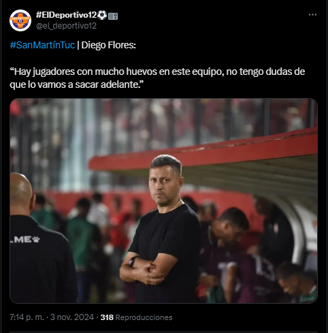Open the #SanMartínTuc hashtag
328x333 pixels.
pyautogui.click(x=42, y=45)
